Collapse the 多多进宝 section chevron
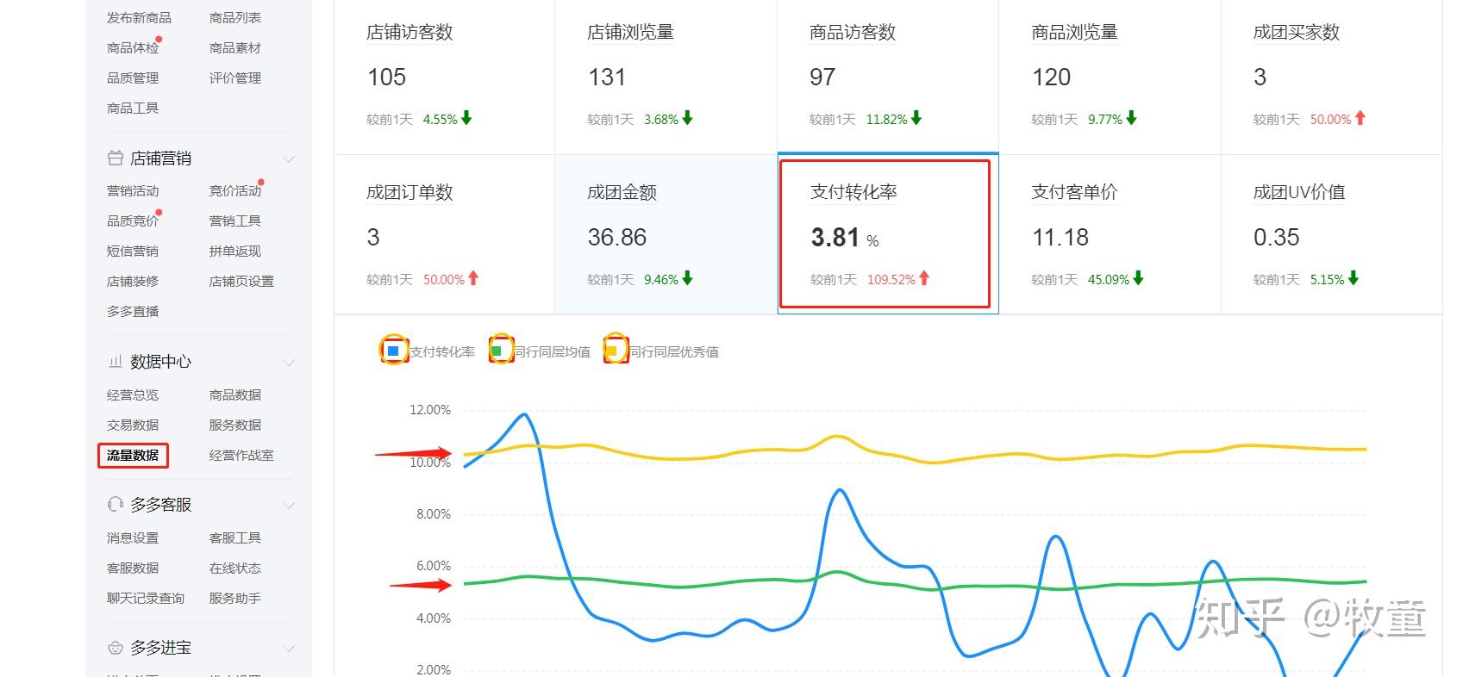Viewport: 1463px width, 677px height. tap(290, 649)
